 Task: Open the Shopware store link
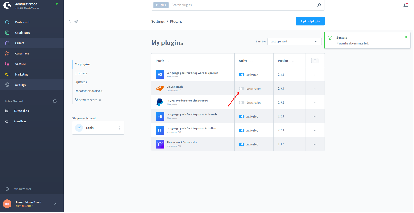[x=88, y=100]
